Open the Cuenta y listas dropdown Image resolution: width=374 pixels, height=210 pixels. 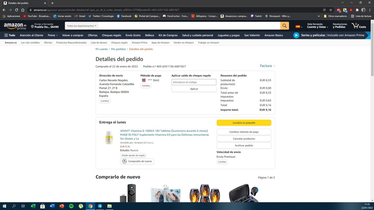point(318,26)
